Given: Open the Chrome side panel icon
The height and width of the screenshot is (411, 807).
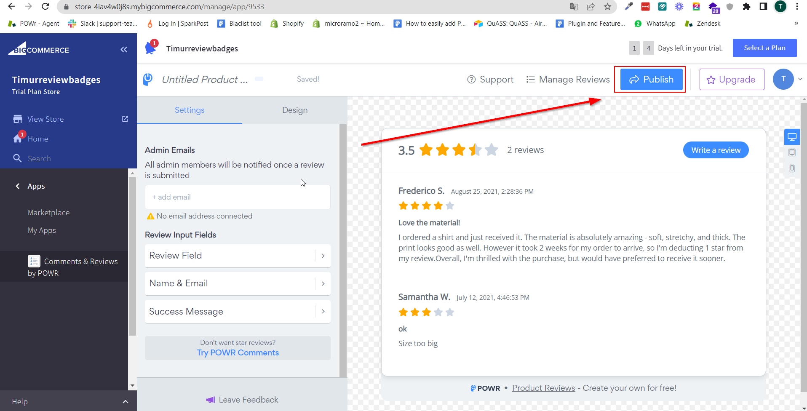Looking at the screenshot, I should coord(763,6).
